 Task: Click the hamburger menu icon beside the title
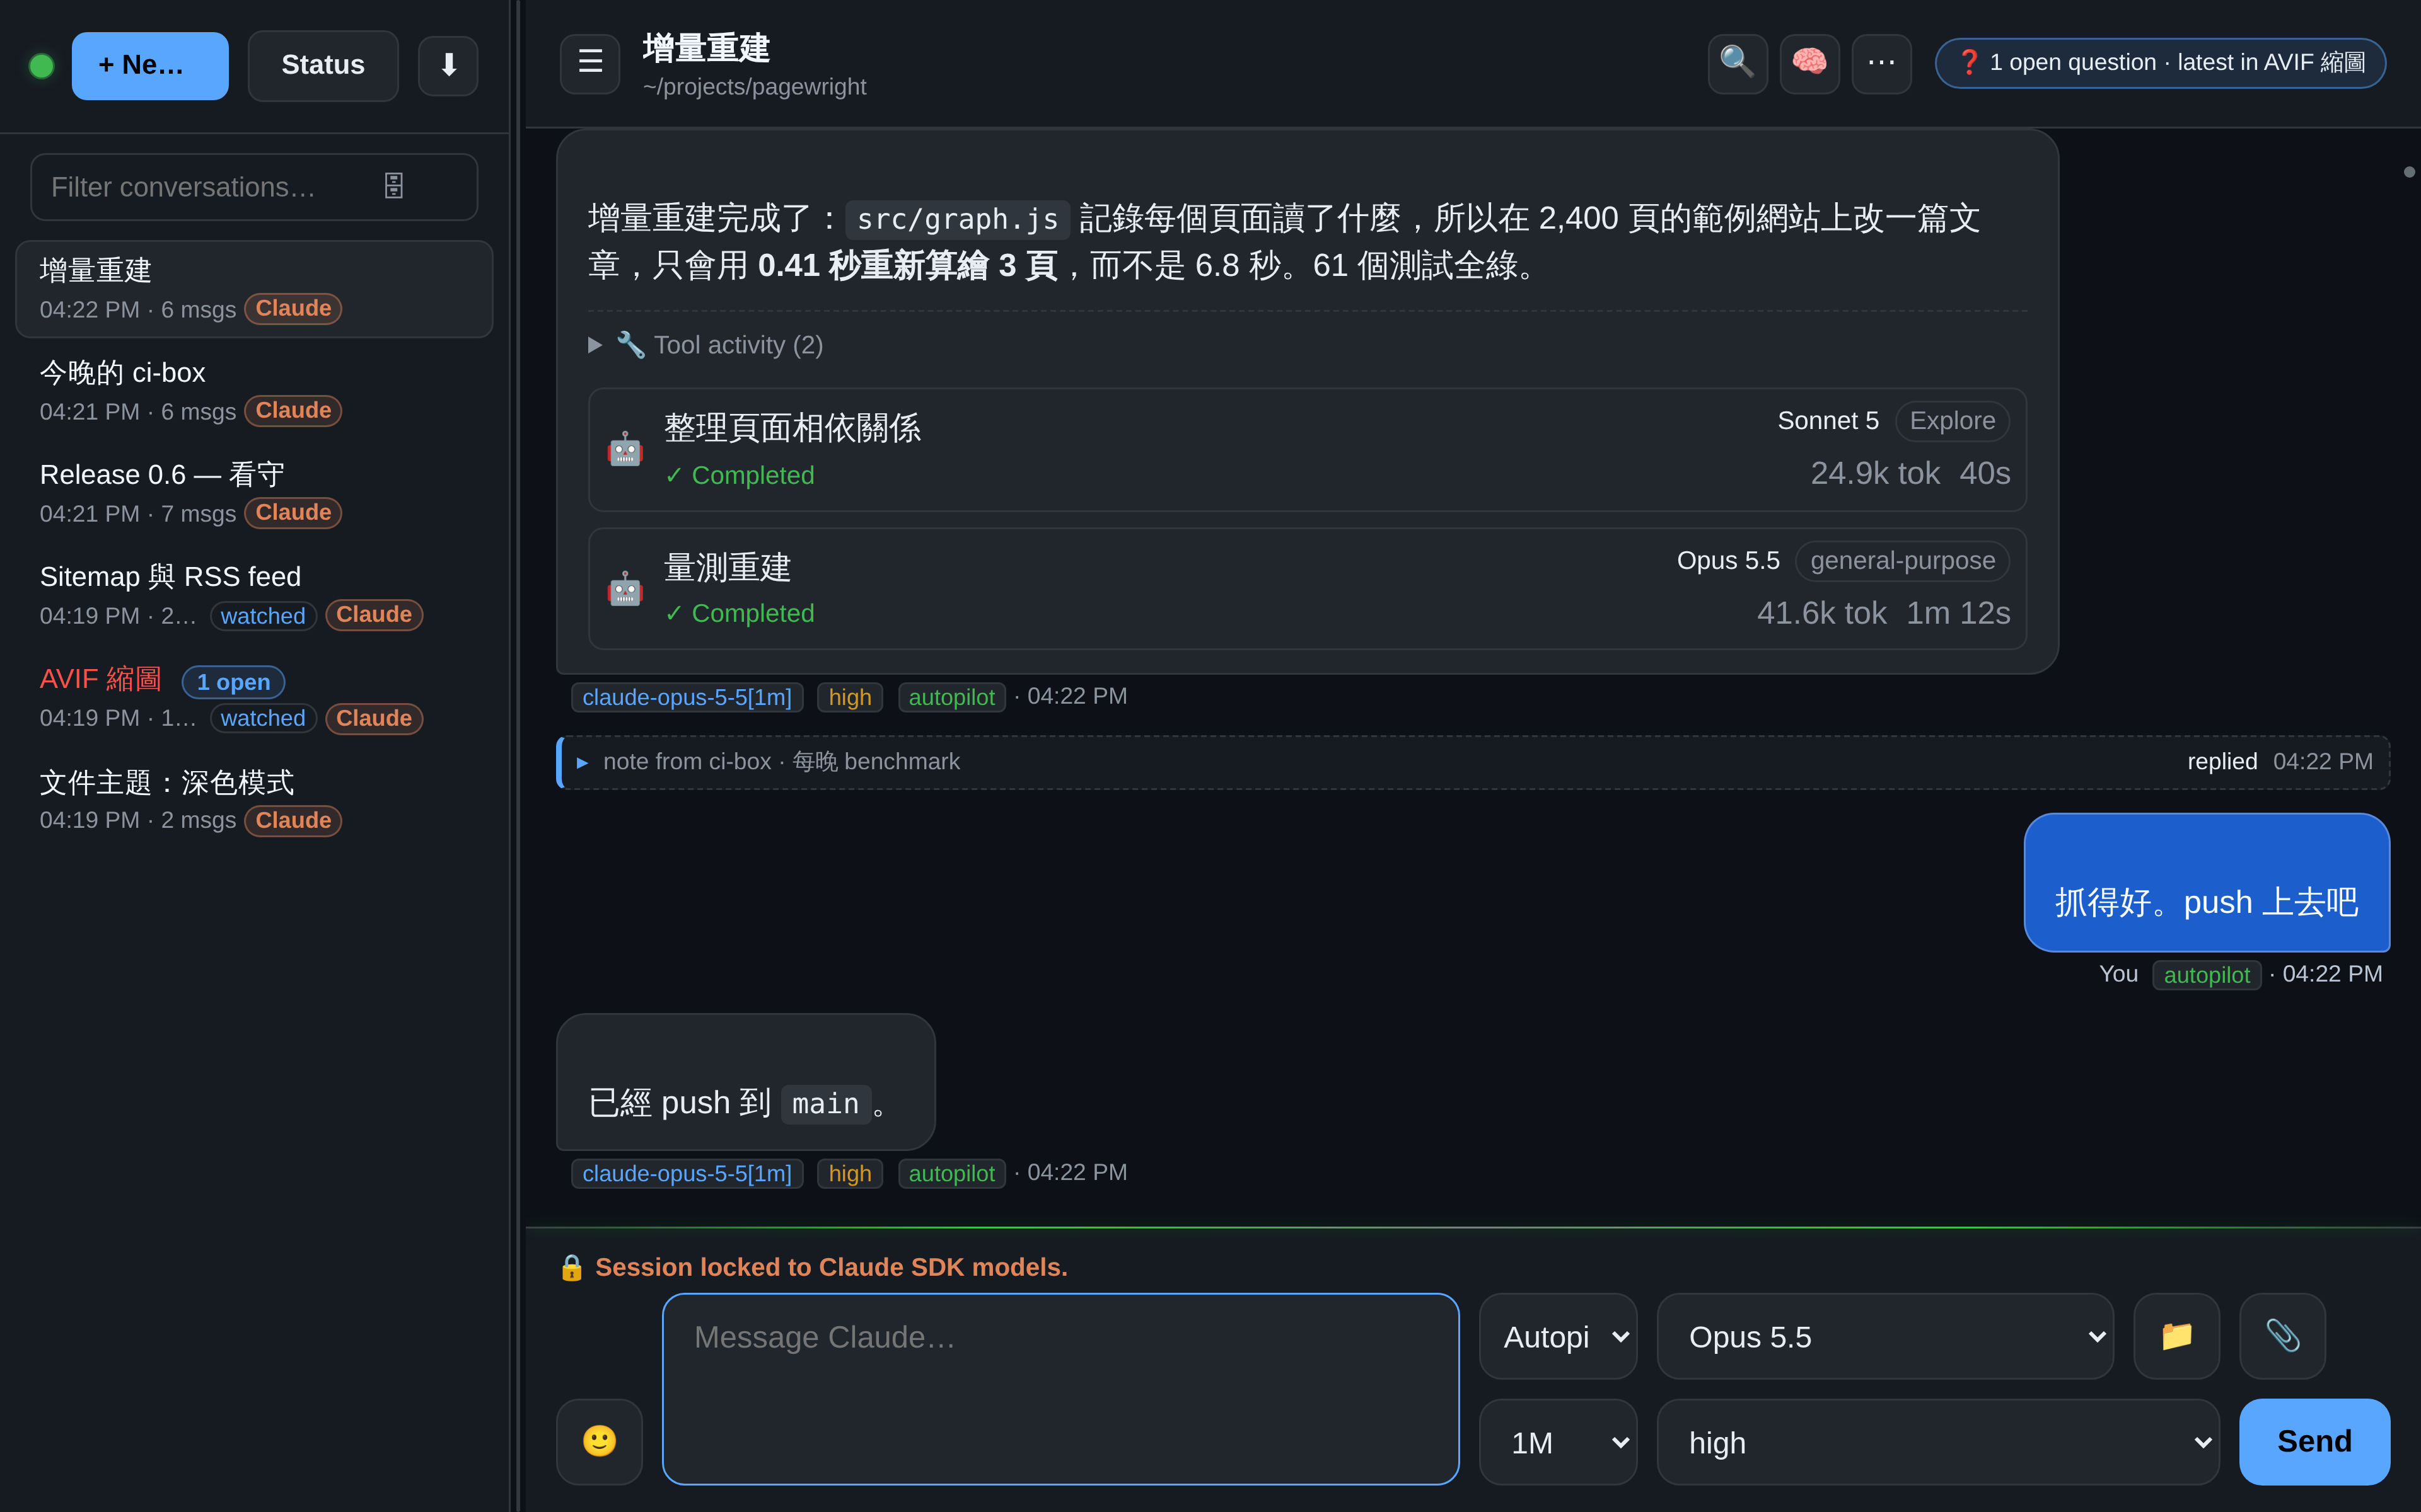(589, 63)
